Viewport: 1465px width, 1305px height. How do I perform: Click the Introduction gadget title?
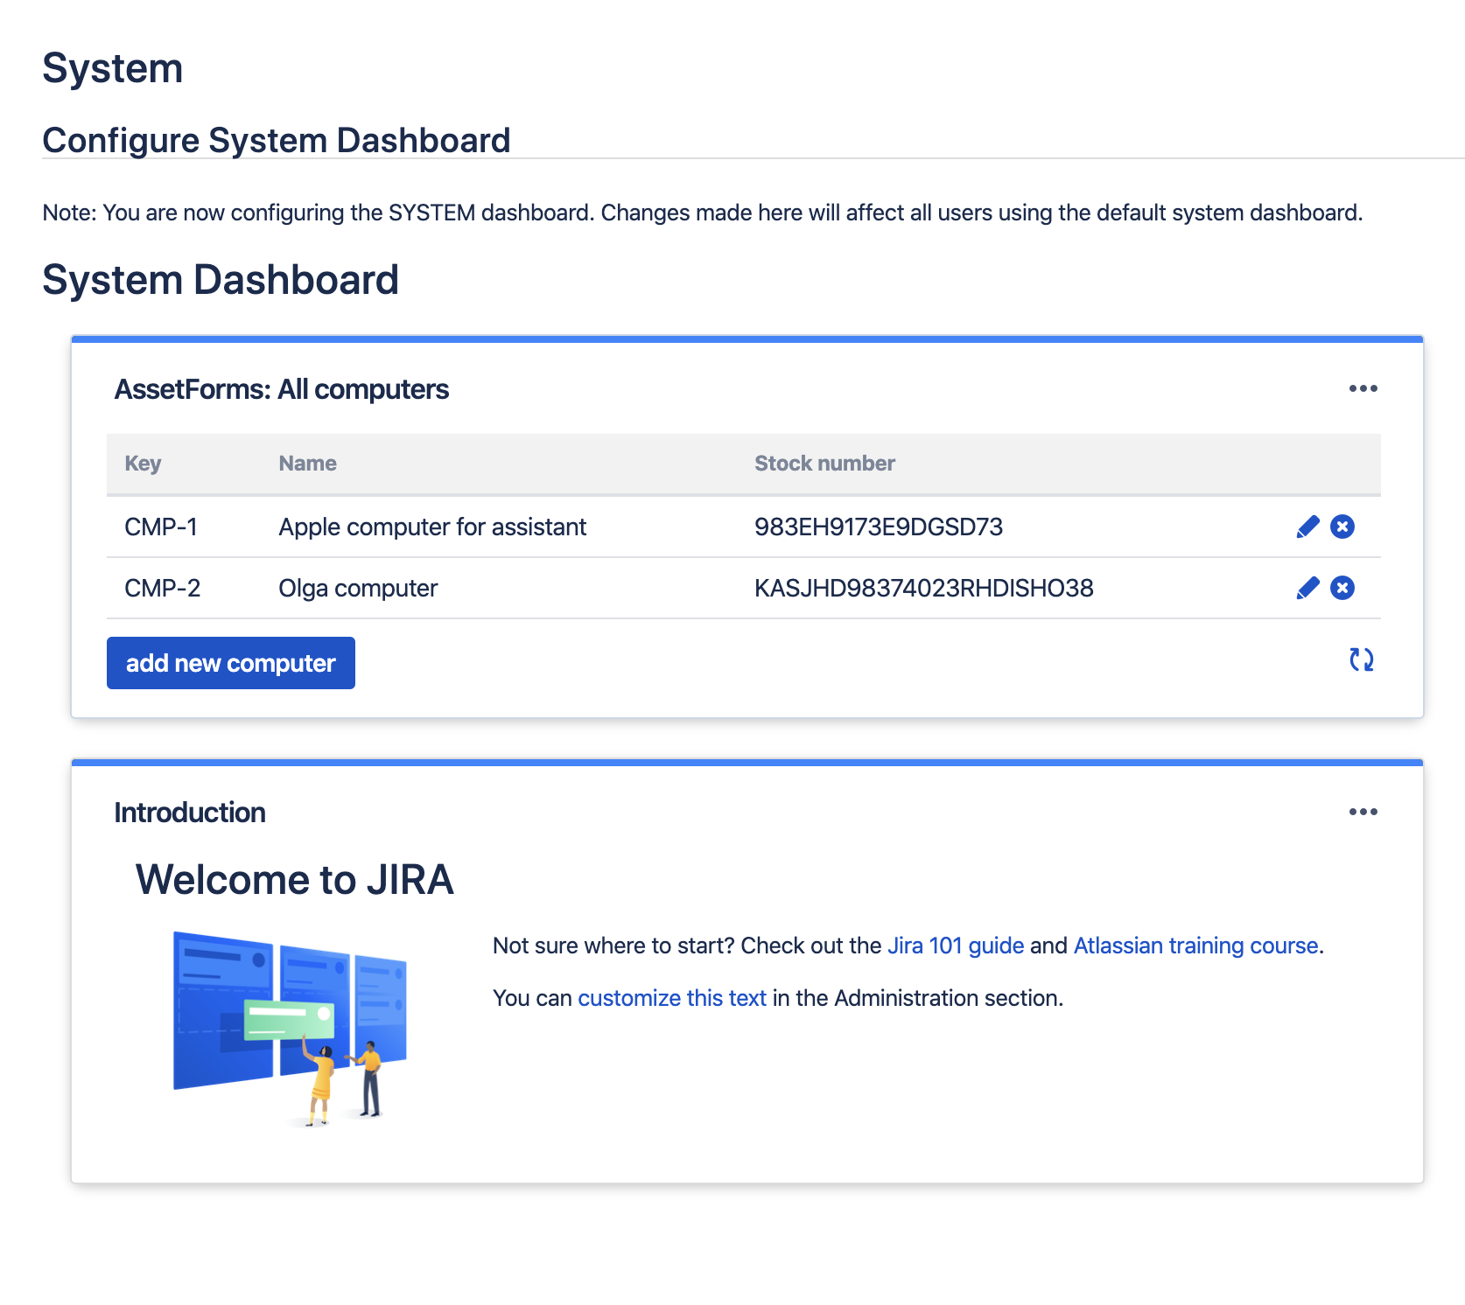click(190, 813)
